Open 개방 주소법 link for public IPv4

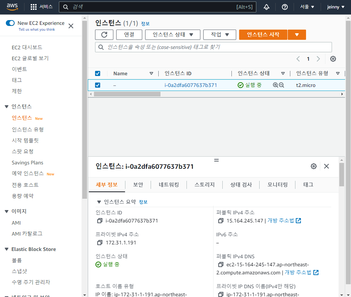(x=281, y=221)
